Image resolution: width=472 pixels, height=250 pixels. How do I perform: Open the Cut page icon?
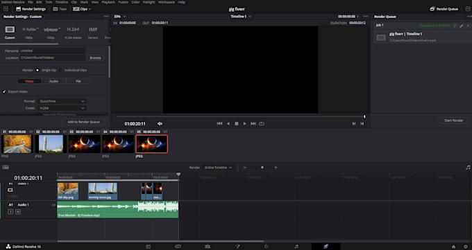coord(178,247)
